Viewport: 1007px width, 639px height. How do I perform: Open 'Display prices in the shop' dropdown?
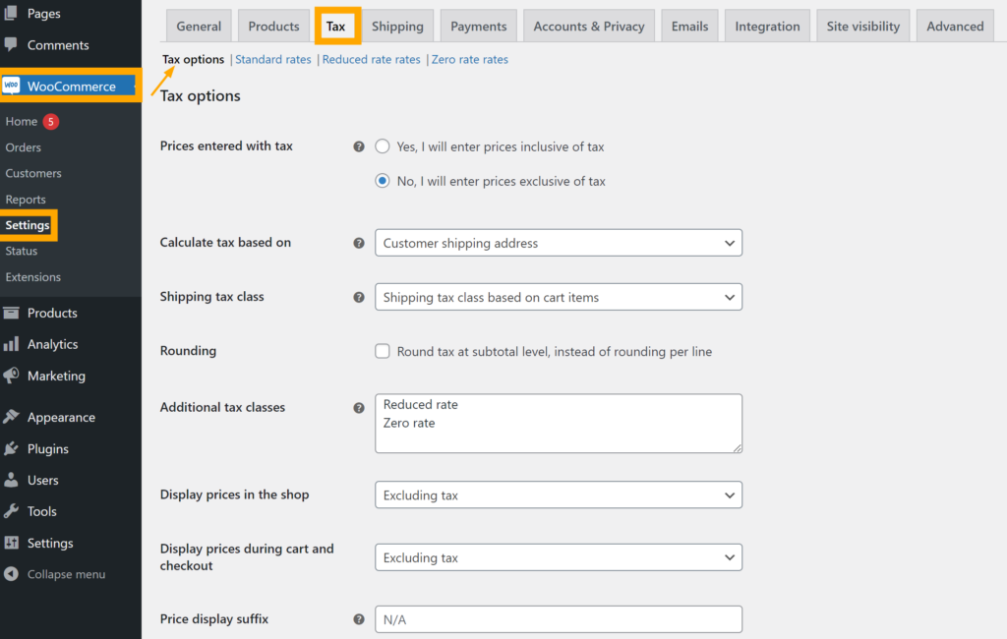point(558,495)
